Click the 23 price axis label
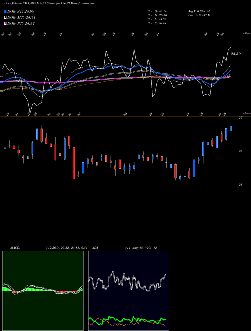251x331 pixels. click(x=240, y=185)
